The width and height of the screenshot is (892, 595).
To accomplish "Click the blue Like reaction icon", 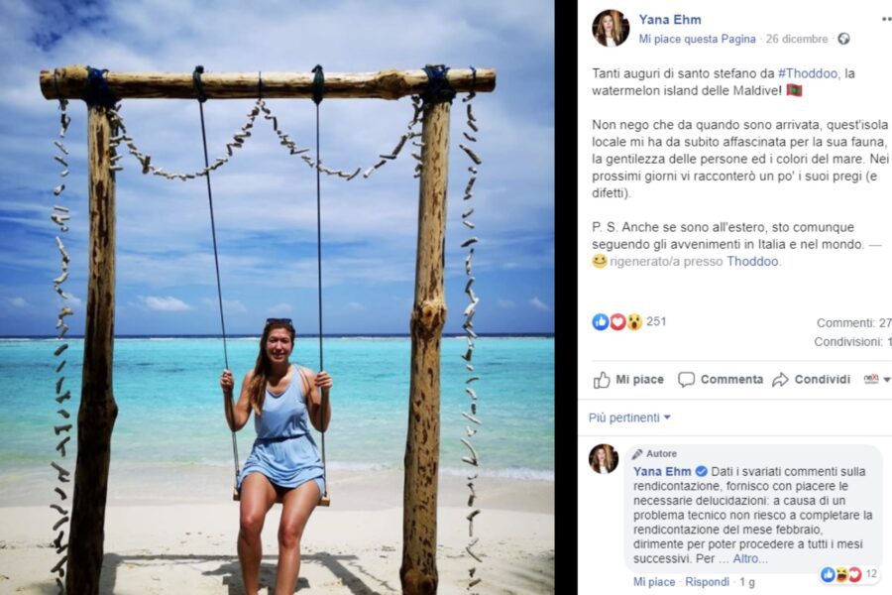I will point(599,320).
